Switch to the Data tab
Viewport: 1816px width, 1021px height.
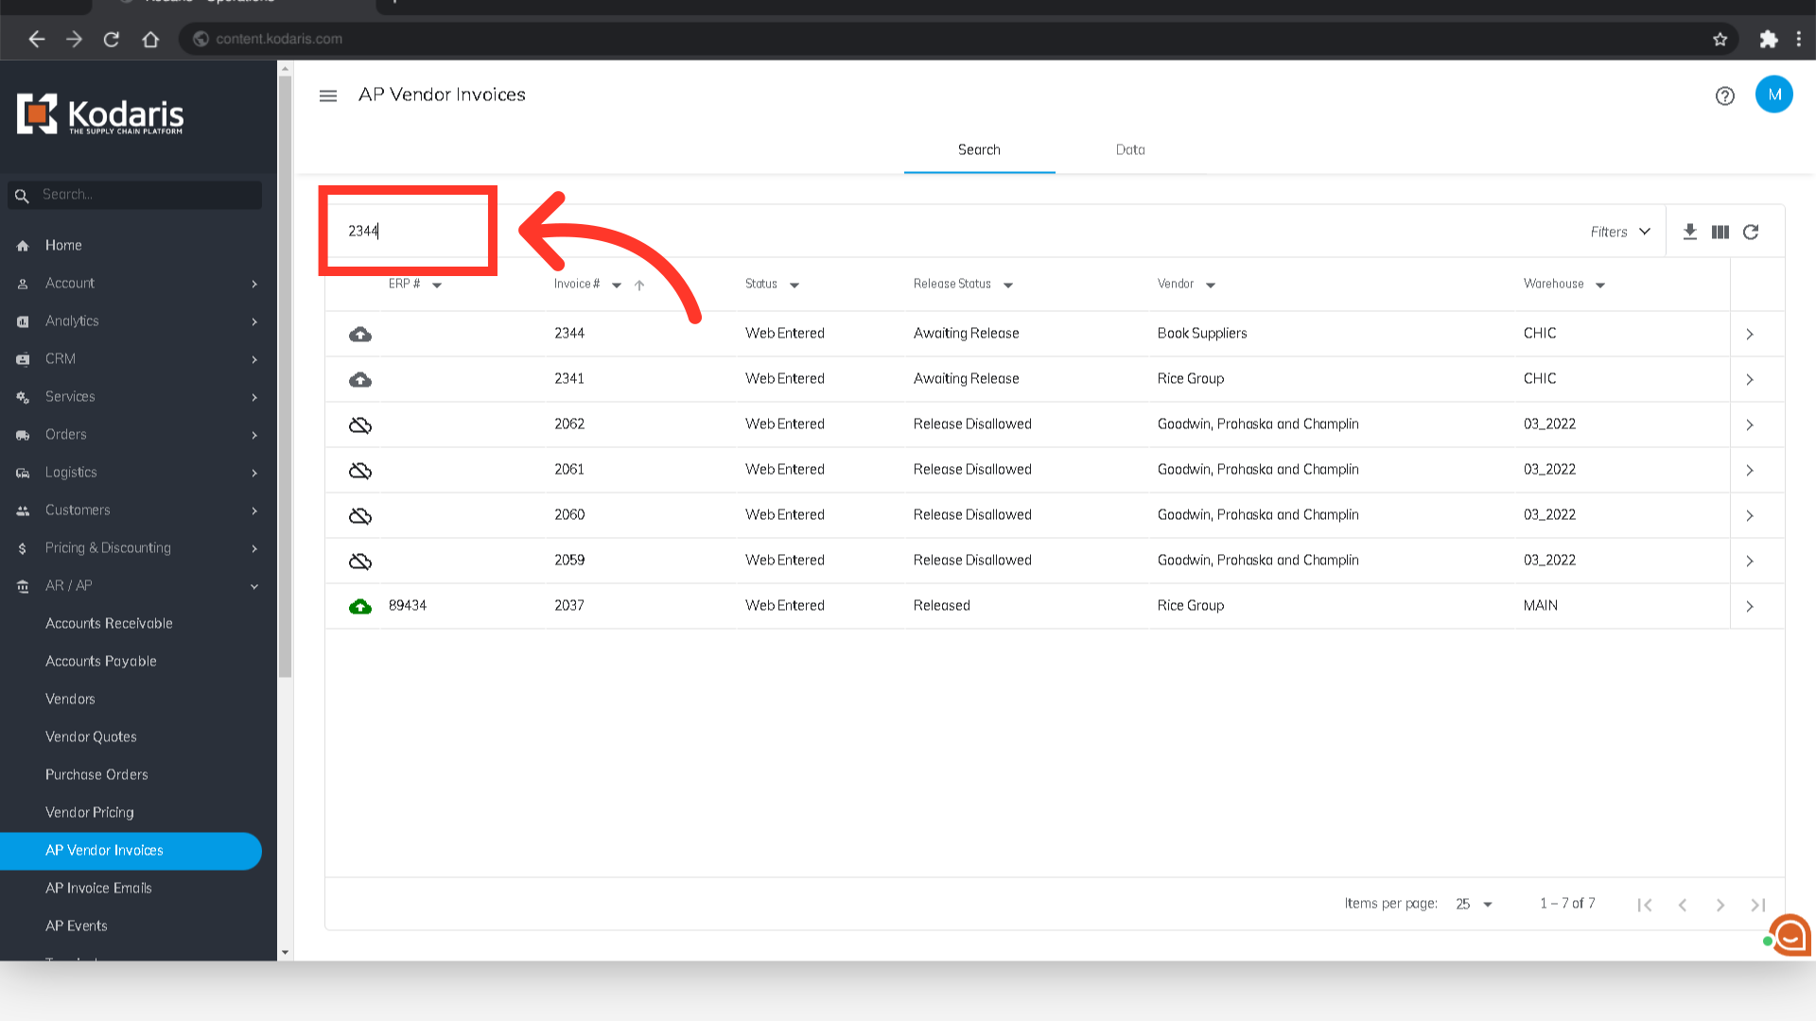[x=1130, y=149]
